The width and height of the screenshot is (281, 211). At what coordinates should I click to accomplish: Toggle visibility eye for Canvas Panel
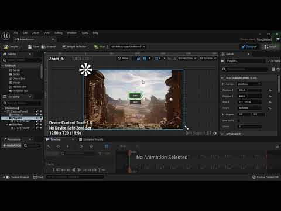[41, 111]
